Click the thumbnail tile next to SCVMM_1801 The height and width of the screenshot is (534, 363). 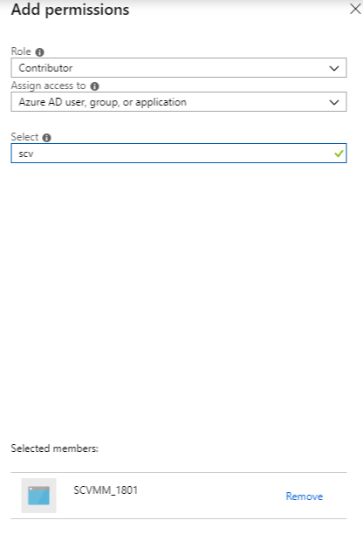pyautogui.click(x=38, y=496)
